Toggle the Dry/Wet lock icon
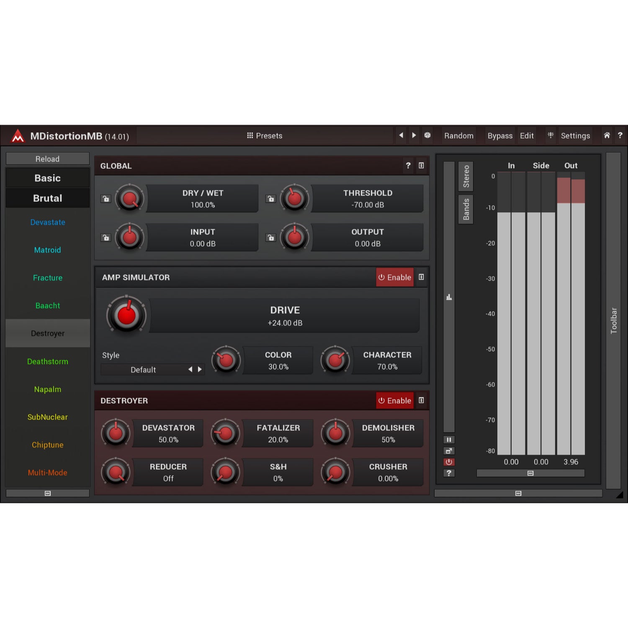This screenshot has width=628, height=628. click(x=106, y=198)
